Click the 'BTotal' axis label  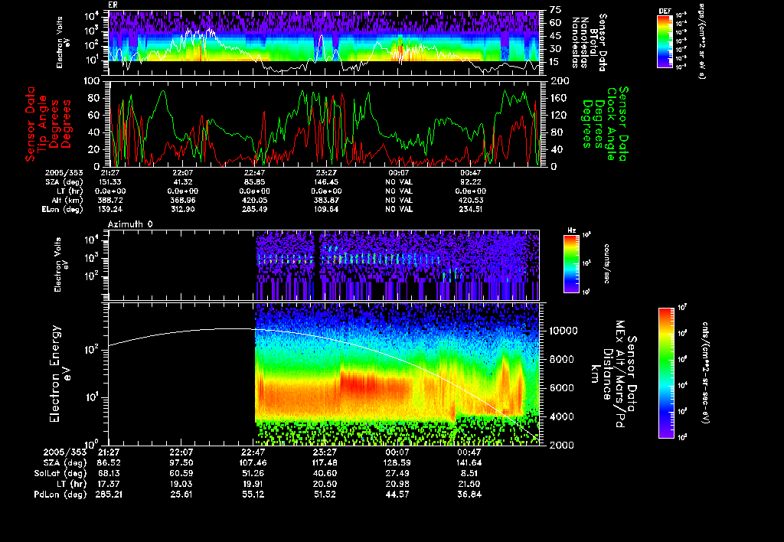pos(594,41)
